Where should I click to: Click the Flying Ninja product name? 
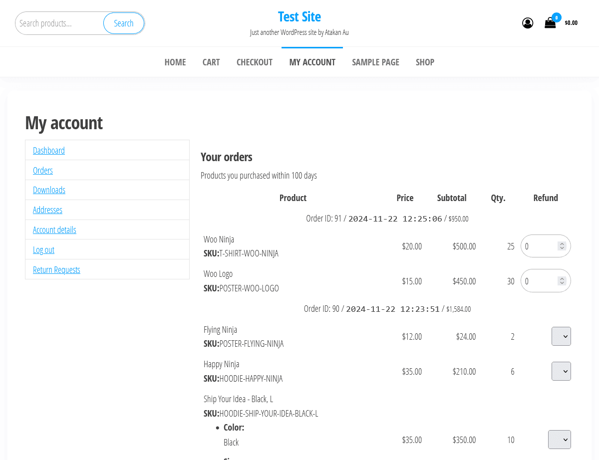pos(220,330)
